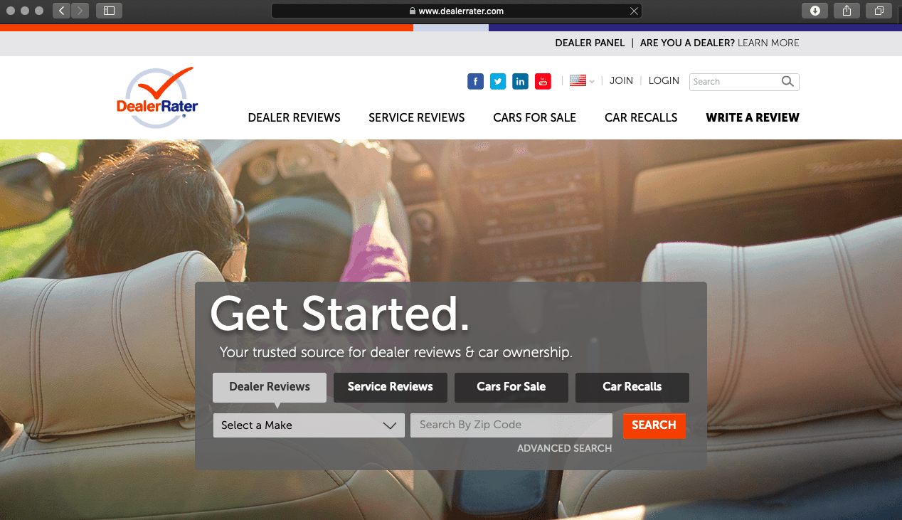902x520 pixels.
Task: Select the Cars For Sale tab
Action: point(511,387)
